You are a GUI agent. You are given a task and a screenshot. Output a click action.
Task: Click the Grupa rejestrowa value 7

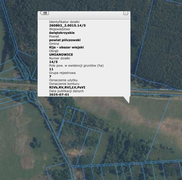point(50,76)
